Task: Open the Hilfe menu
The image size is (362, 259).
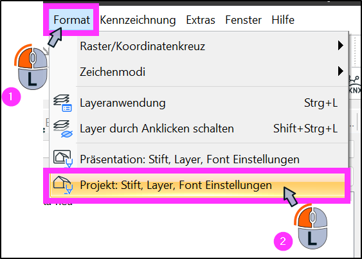Action: tap(283, 20)
